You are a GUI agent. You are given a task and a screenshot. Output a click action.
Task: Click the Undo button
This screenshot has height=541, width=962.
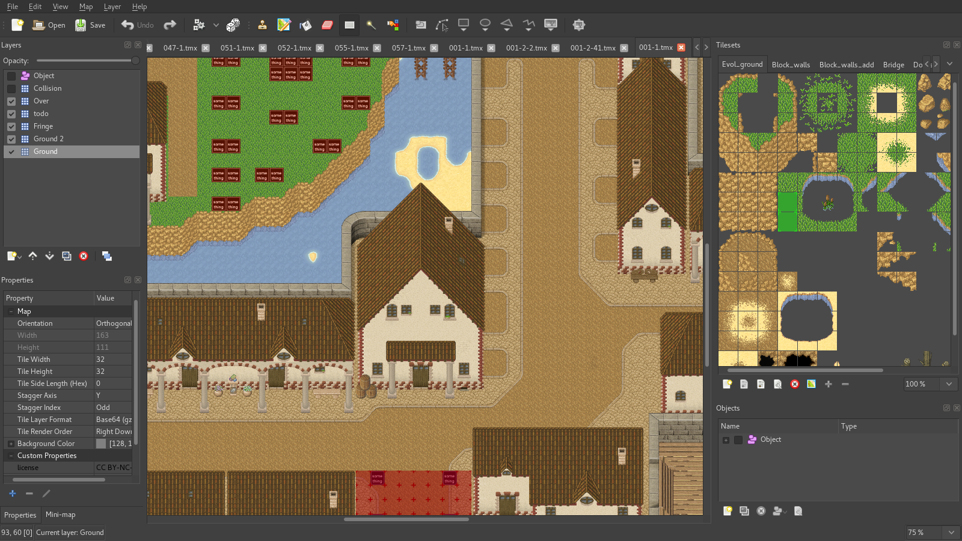(x=137, y=25)
